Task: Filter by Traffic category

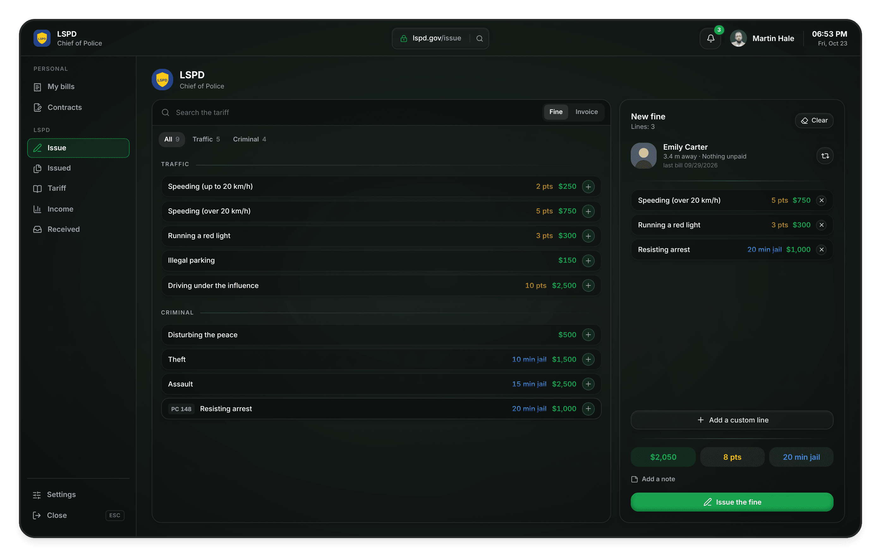Action: (x=206, y=139)
